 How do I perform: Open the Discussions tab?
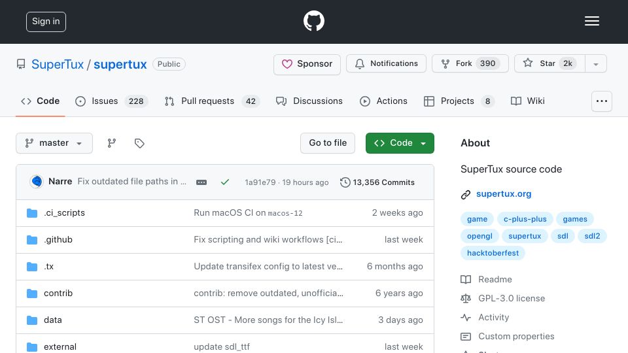(309, 101)
